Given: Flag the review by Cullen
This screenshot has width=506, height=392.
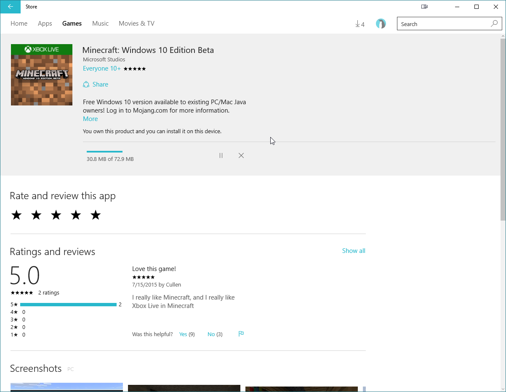Looking at the screenshot, I should [x=241, y=334].
